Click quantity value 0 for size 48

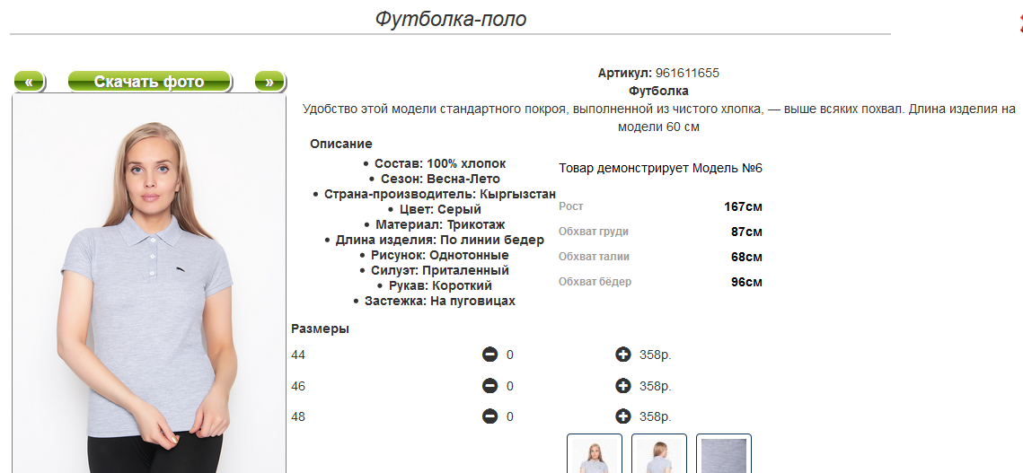click(510, 416)
